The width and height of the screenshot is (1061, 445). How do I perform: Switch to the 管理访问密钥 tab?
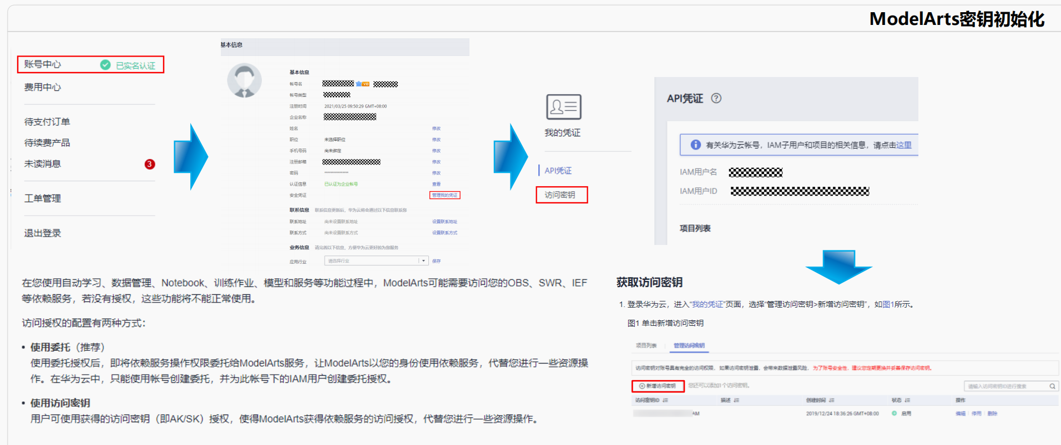click(x=689, y=346)
